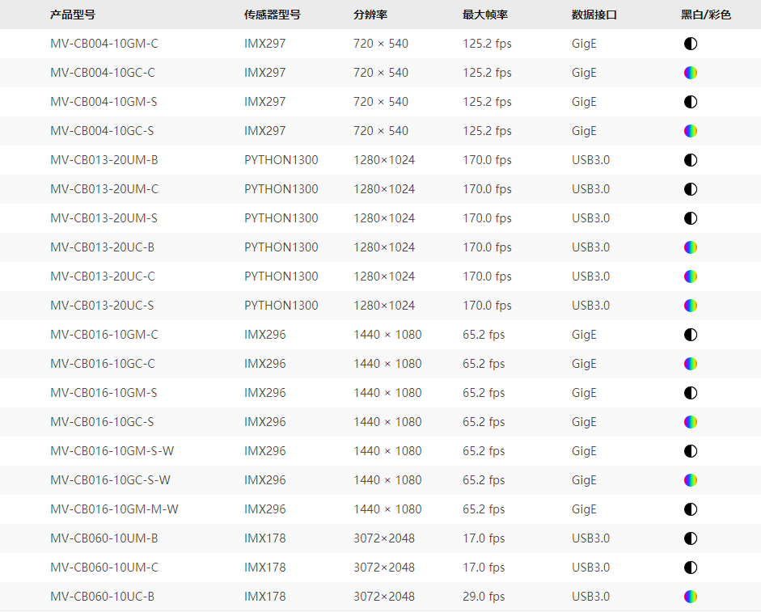This screenshot has height=612, width=761.
Task: Open product MV-CB060-10UM-C
Action: (104, 568)
